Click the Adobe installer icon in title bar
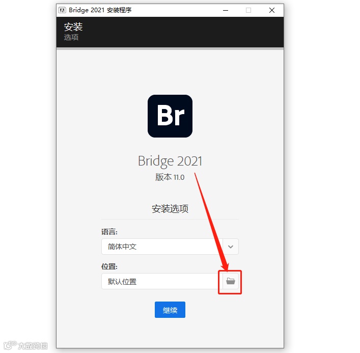 (x=62, y=10)
